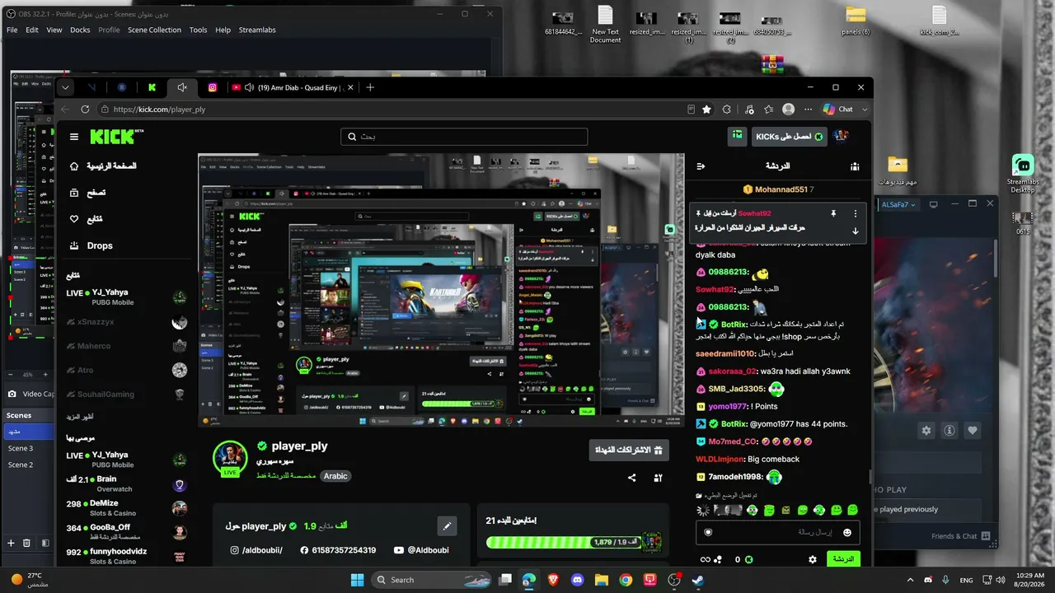Mute the Amr Diab tab audio
The width and height of the screenshot is (1055, 593).
click(x=249, y=87)
